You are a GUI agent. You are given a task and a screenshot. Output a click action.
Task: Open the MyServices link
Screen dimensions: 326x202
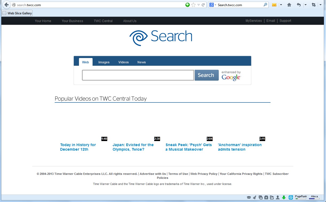(x=254, y=21)
